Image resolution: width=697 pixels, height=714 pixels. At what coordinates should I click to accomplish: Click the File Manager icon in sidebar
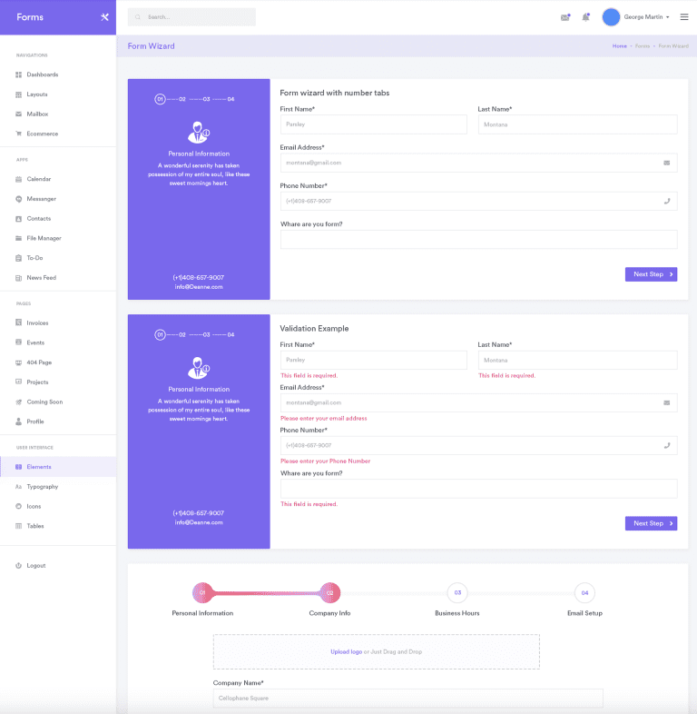tap(18, 239)
